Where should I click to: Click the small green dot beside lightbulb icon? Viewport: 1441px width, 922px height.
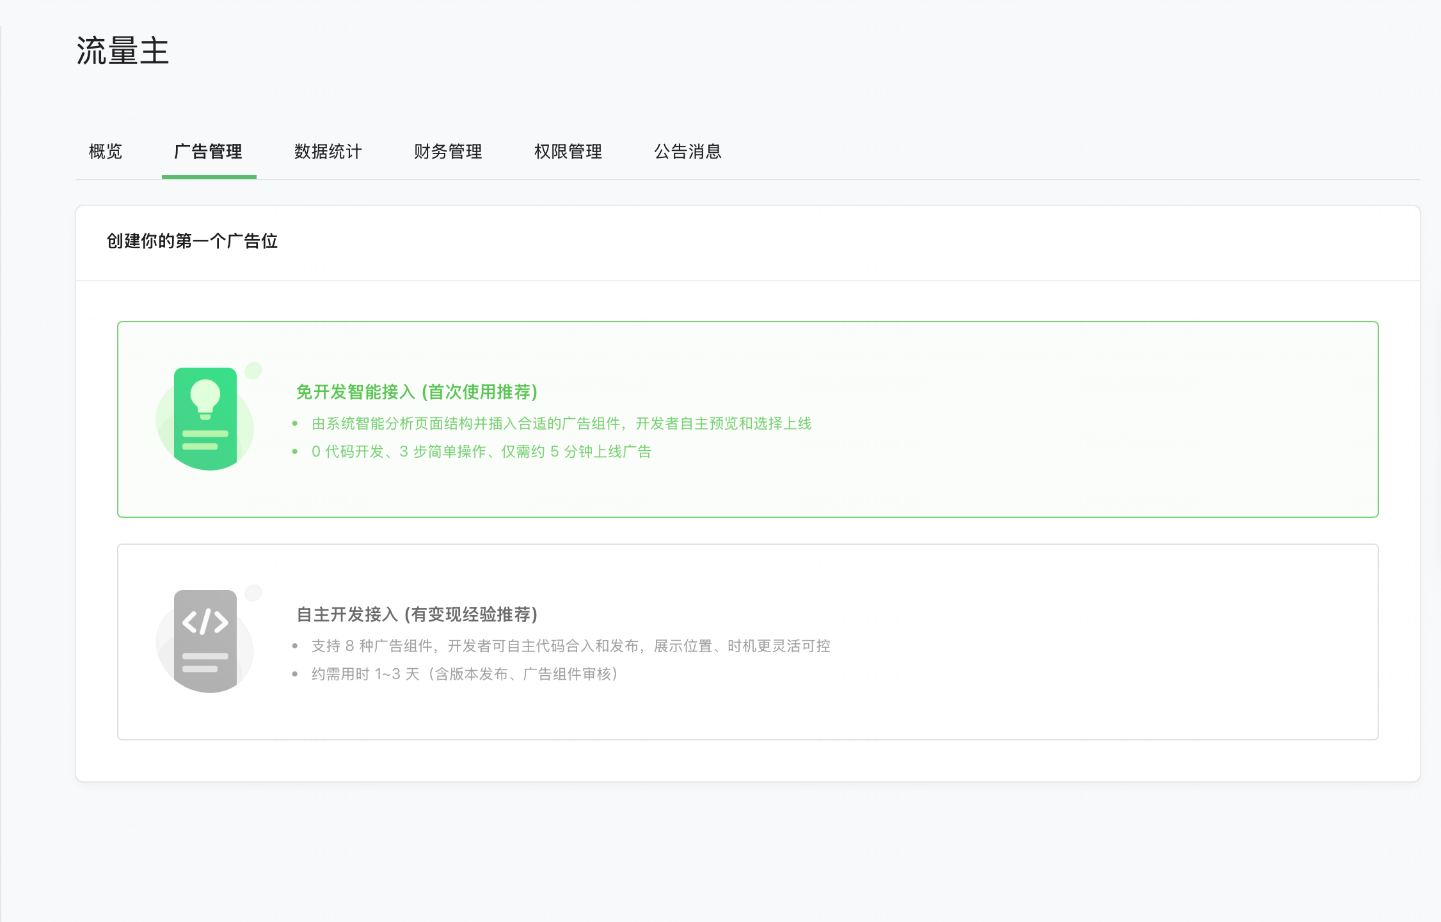[253, 370]
